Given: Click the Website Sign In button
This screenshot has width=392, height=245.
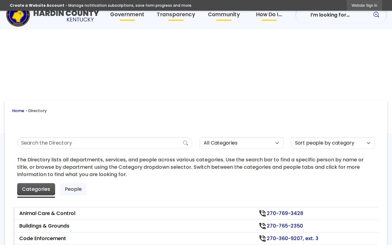Looking at the screenshot, I should tap(364, 6).
